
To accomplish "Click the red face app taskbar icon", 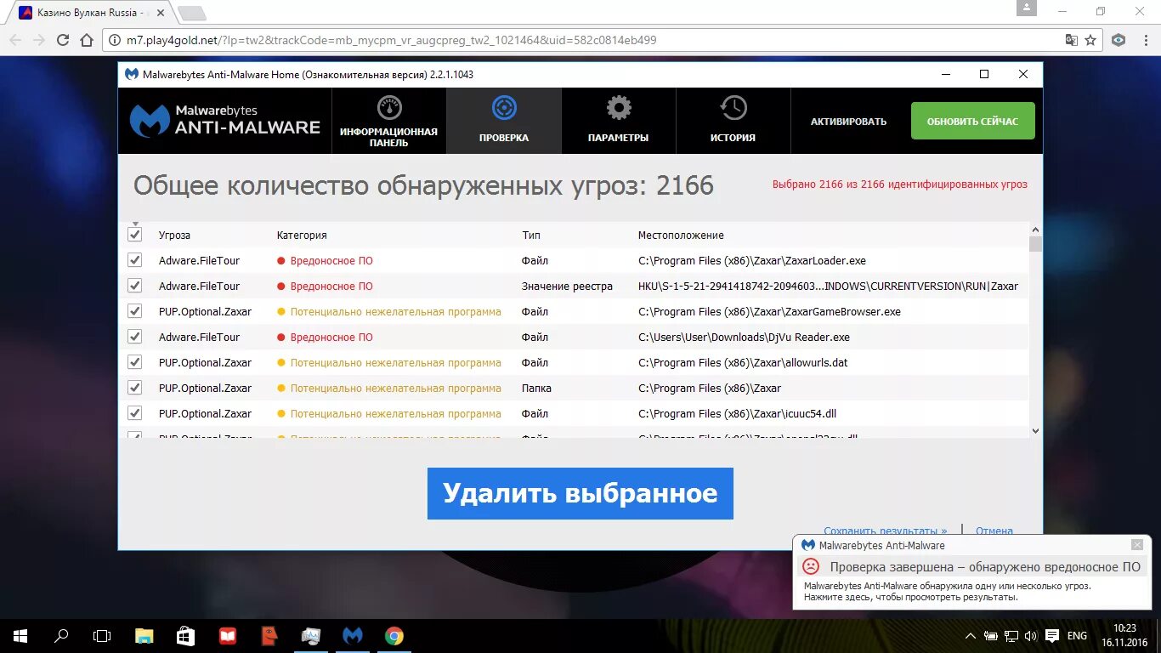I will point(269,636).
